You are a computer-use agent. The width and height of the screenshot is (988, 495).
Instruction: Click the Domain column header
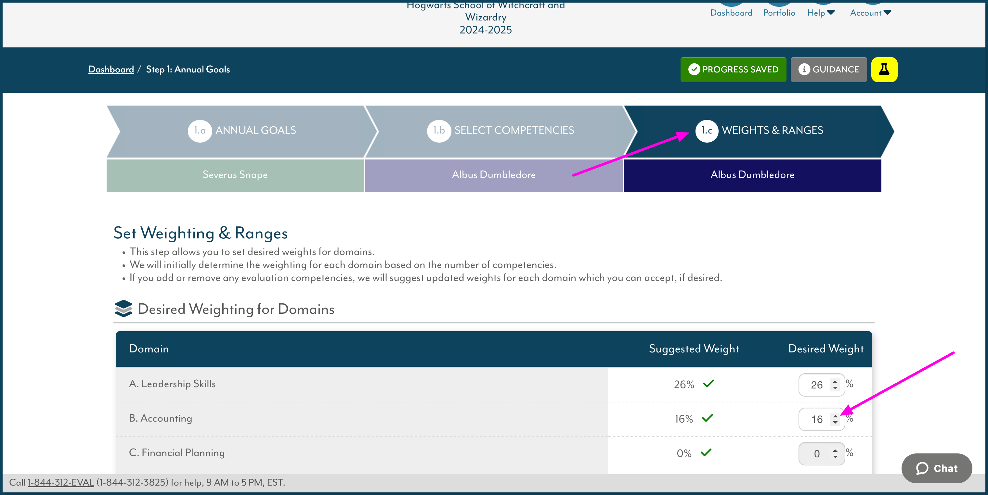(149, 349)
